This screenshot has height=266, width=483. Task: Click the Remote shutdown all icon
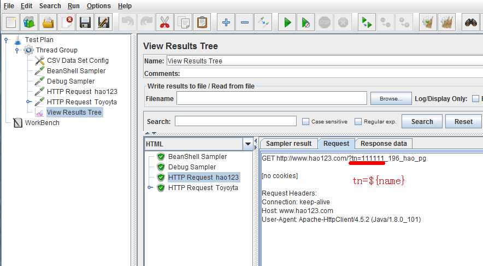(404, 22)
